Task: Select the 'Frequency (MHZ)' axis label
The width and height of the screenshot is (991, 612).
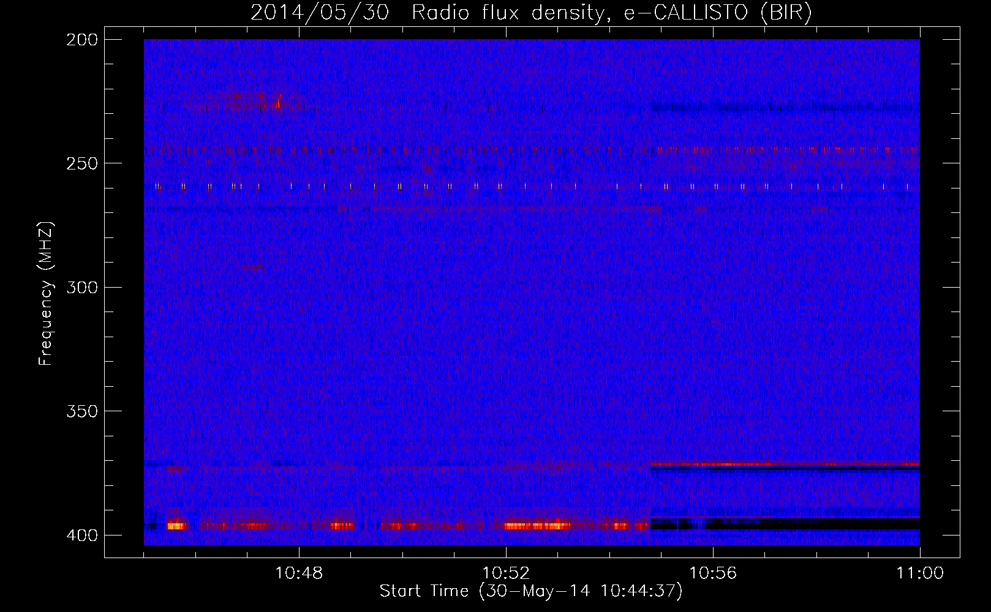Action: pos(46,294)
